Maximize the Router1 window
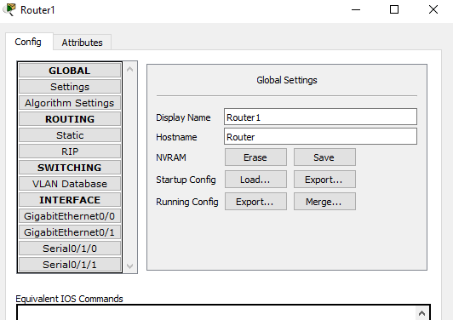The width and height of the screenshot is (453, 320). pyautogui.click(x=394, y=10)
